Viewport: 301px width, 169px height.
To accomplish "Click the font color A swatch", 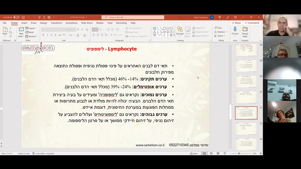I will 85,35.
